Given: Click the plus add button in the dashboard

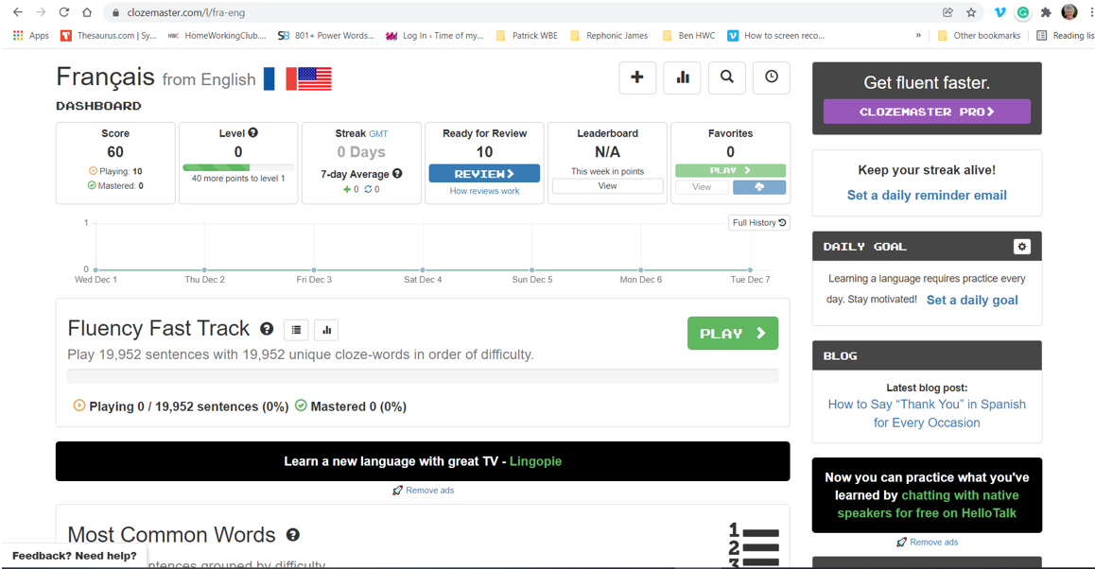Looking at the screenshot, I should [x=637, y=78].
